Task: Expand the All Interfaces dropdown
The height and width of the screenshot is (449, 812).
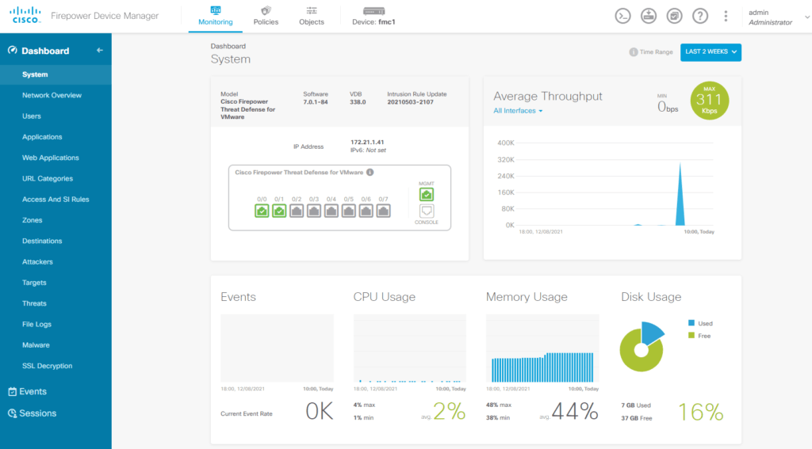Action: pyautogui.click(x=518, y=111)
